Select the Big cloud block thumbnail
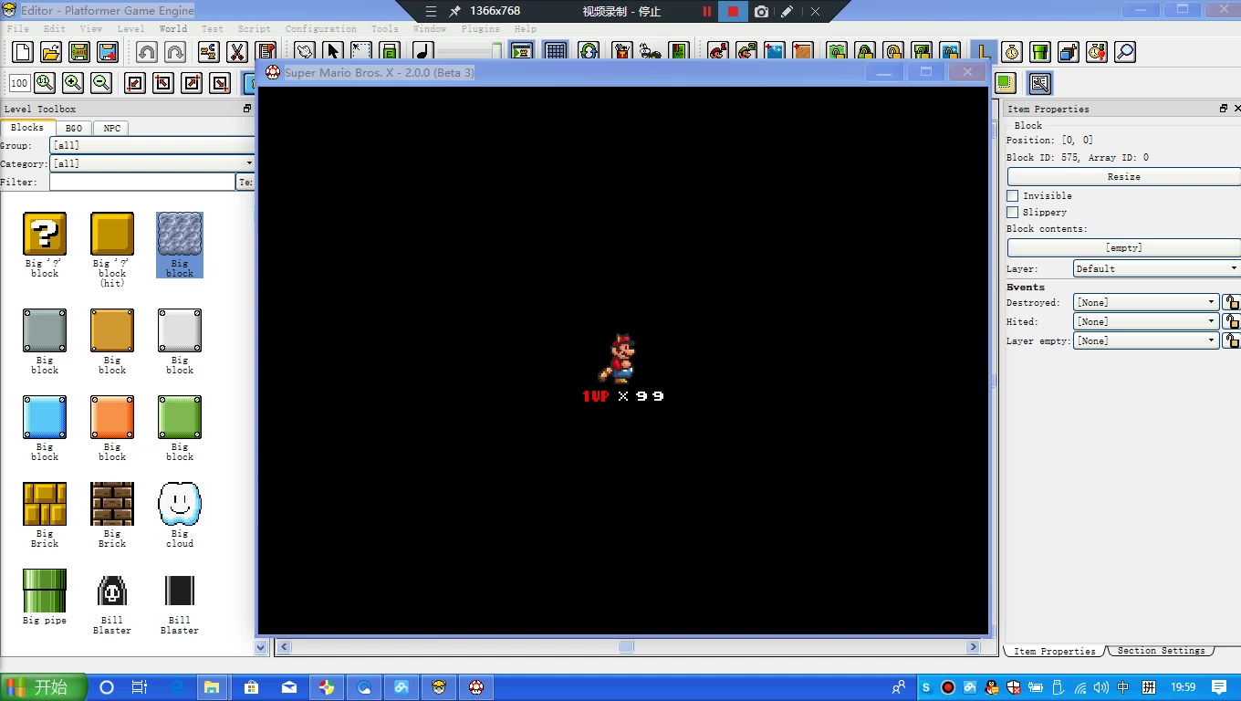1241x701 pixels. pos(180,504)
